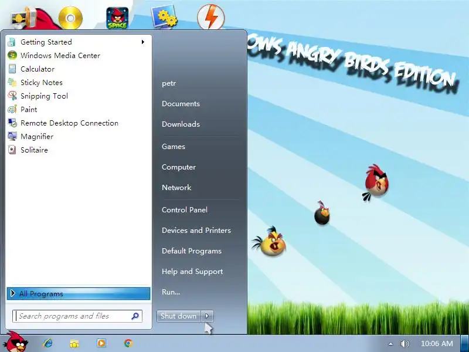This screenshot has height=352, width=469.
Task: Open the petr user folder
Action: coord(169,83)
